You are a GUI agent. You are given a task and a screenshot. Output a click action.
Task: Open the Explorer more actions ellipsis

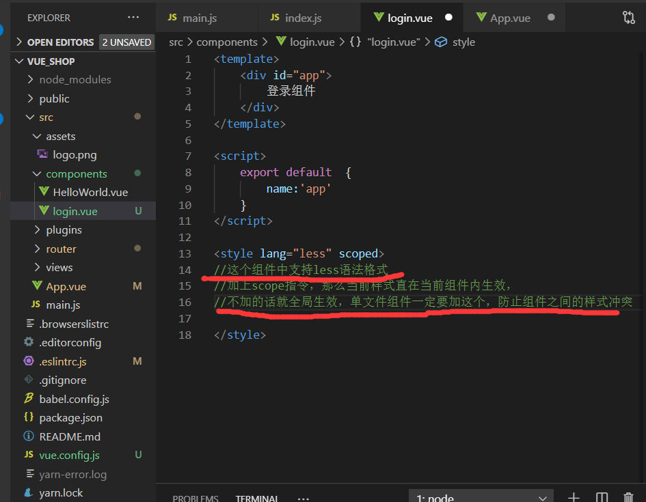point(133,17)
